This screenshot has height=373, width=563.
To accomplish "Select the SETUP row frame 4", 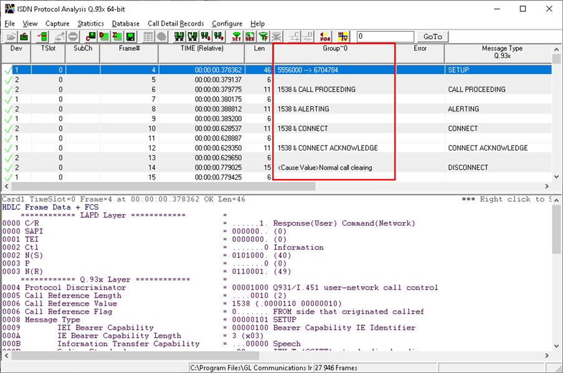I will tap(277, 70).
